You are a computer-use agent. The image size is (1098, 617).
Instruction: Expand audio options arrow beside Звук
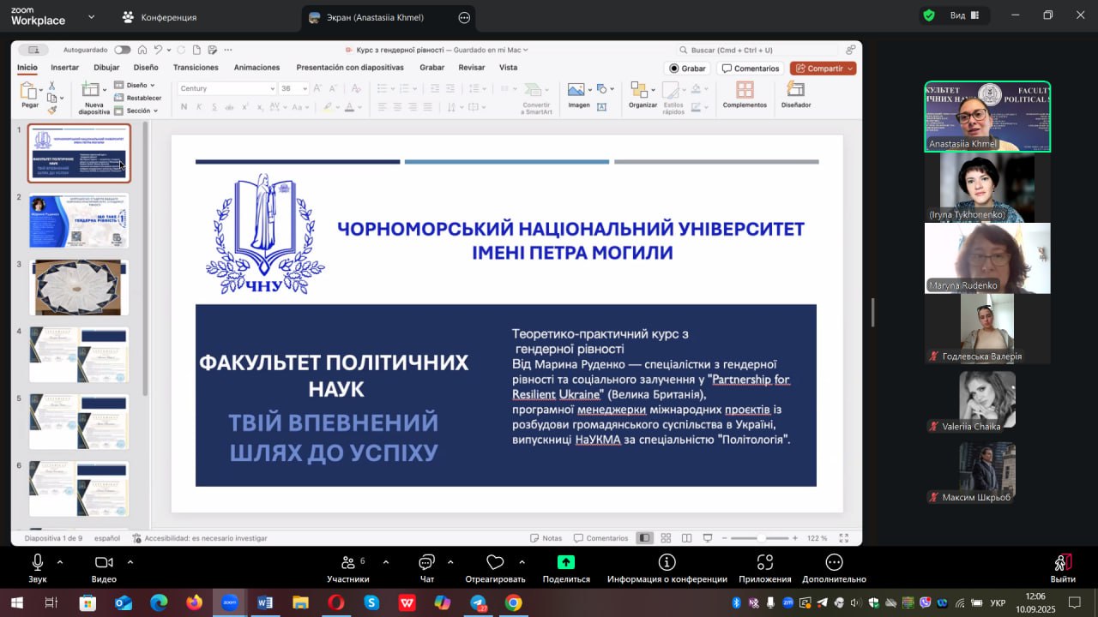pyautogui.click(x=60, y=563)
